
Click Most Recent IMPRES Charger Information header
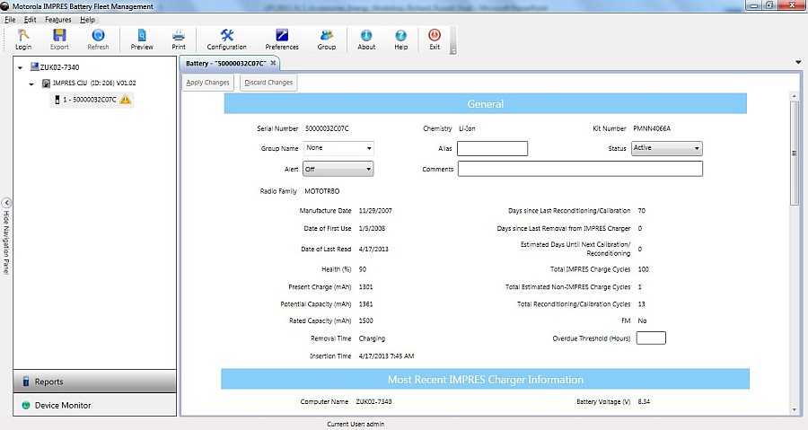pyautogui.click(x=486, y=380)
